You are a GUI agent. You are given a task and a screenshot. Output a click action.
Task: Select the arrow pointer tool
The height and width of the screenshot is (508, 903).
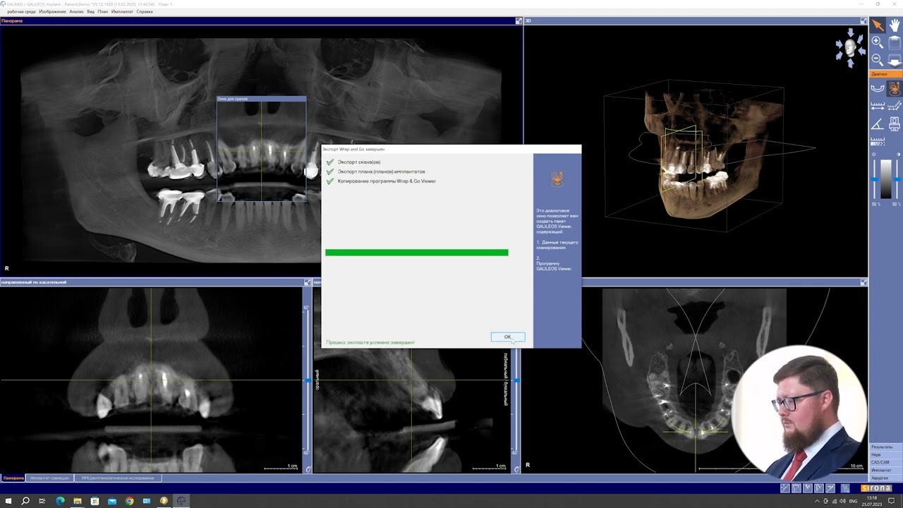877,25
